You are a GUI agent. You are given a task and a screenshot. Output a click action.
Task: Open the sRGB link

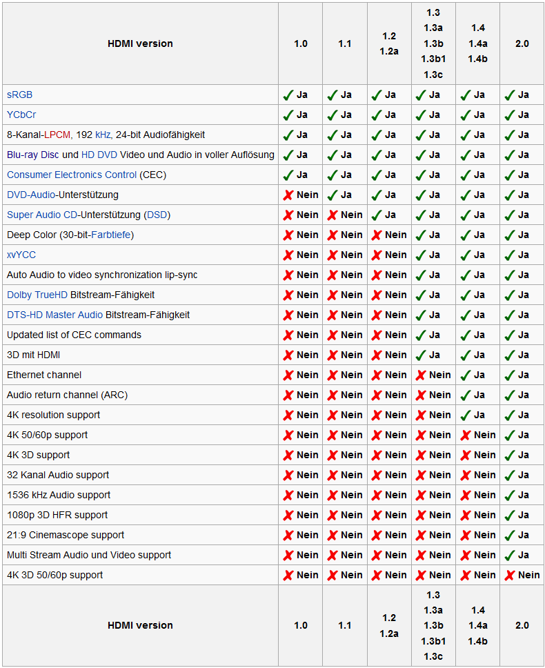19,95
